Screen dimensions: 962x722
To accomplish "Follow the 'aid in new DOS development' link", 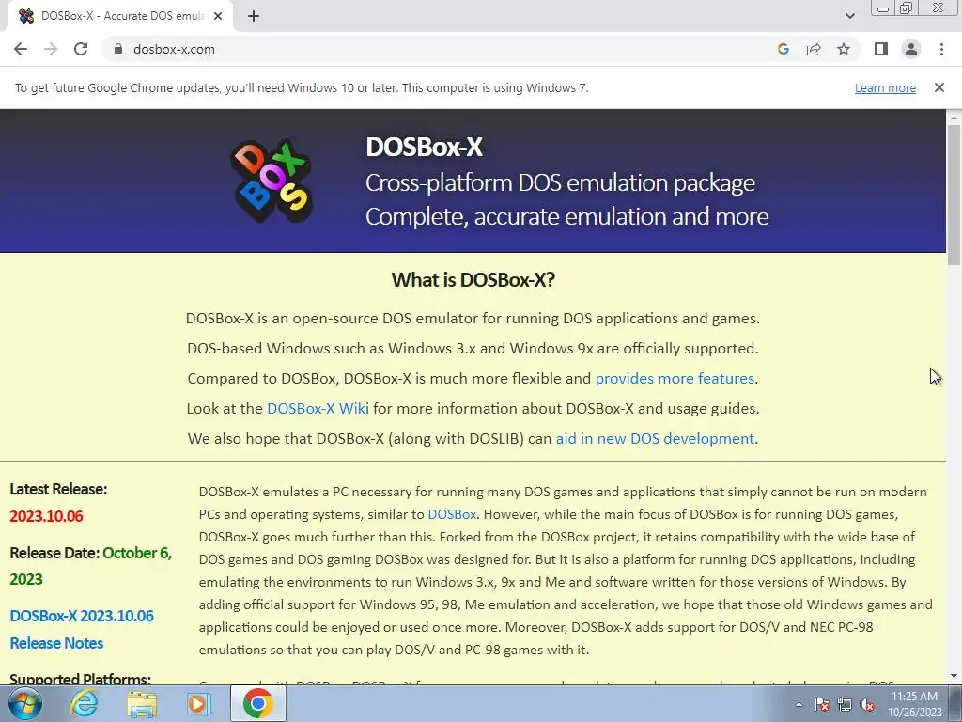I will point(655,439).
